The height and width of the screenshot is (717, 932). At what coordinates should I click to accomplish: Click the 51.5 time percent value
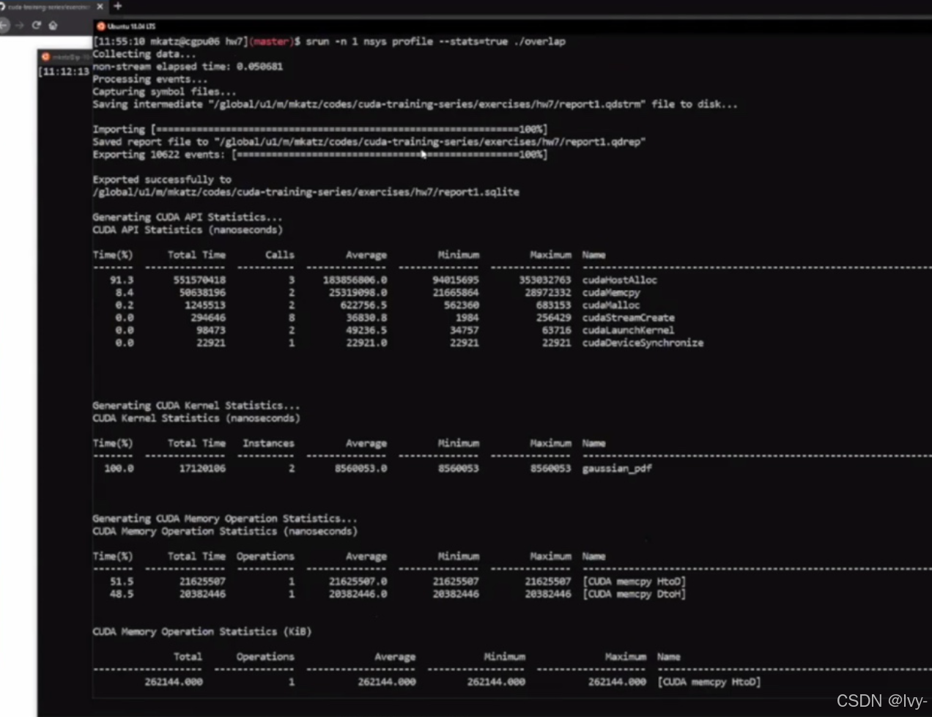(x=122, y=582)
